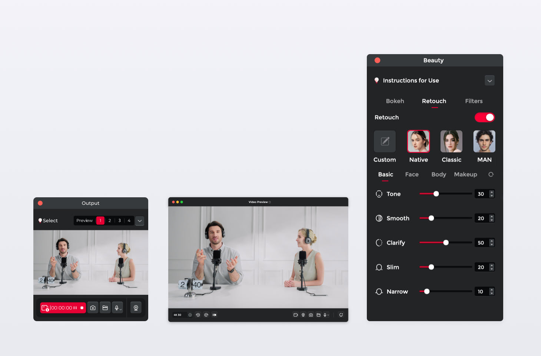Disable the Retouch toggle switch
Screen dimensions: 541x356
tap(485, 118)
